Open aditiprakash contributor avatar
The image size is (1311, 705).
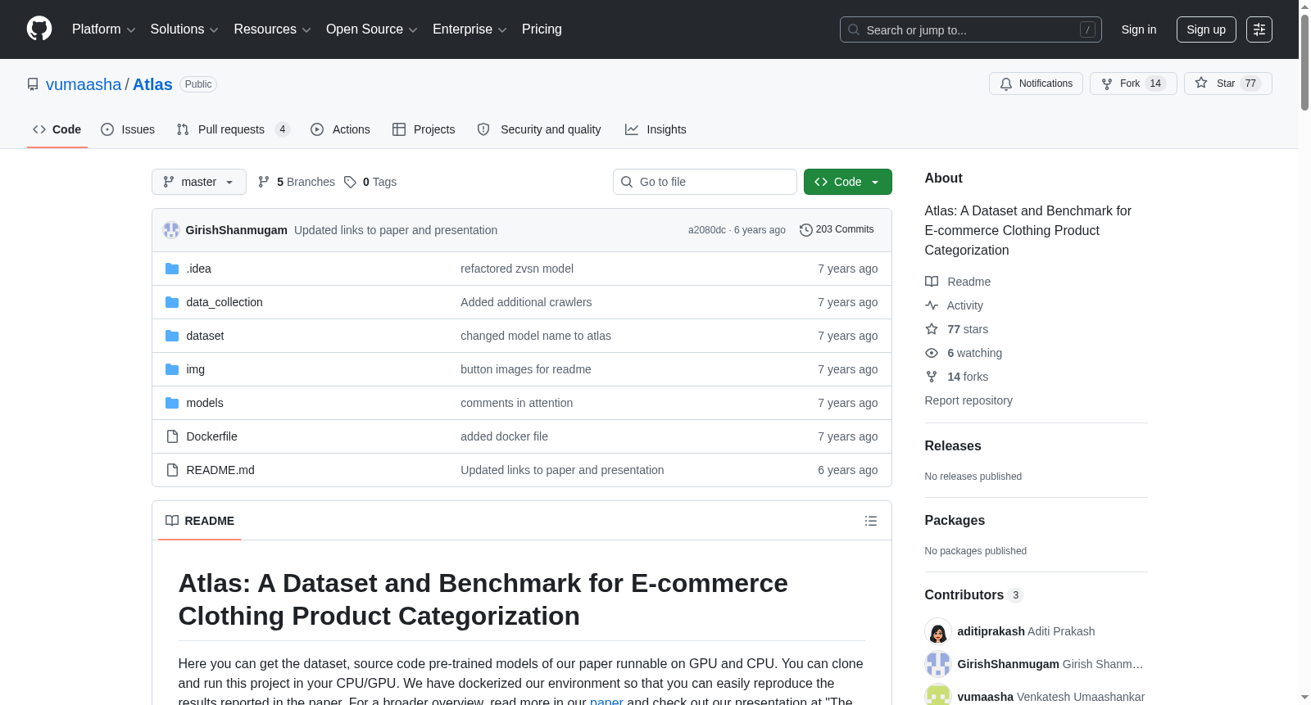pos(938,631)
